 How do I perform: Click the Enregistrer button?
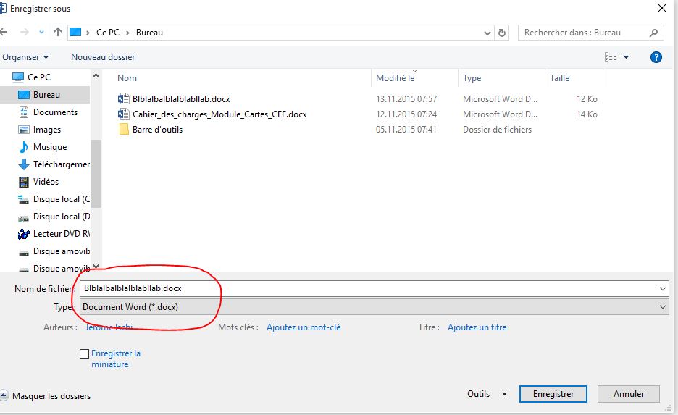pos(553,394)
